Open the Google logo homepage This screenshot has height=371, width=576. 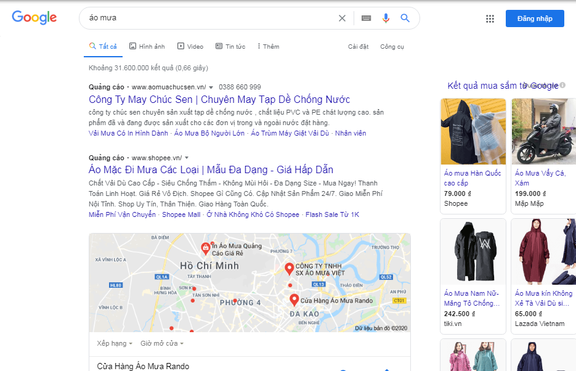tap(34, 17)
